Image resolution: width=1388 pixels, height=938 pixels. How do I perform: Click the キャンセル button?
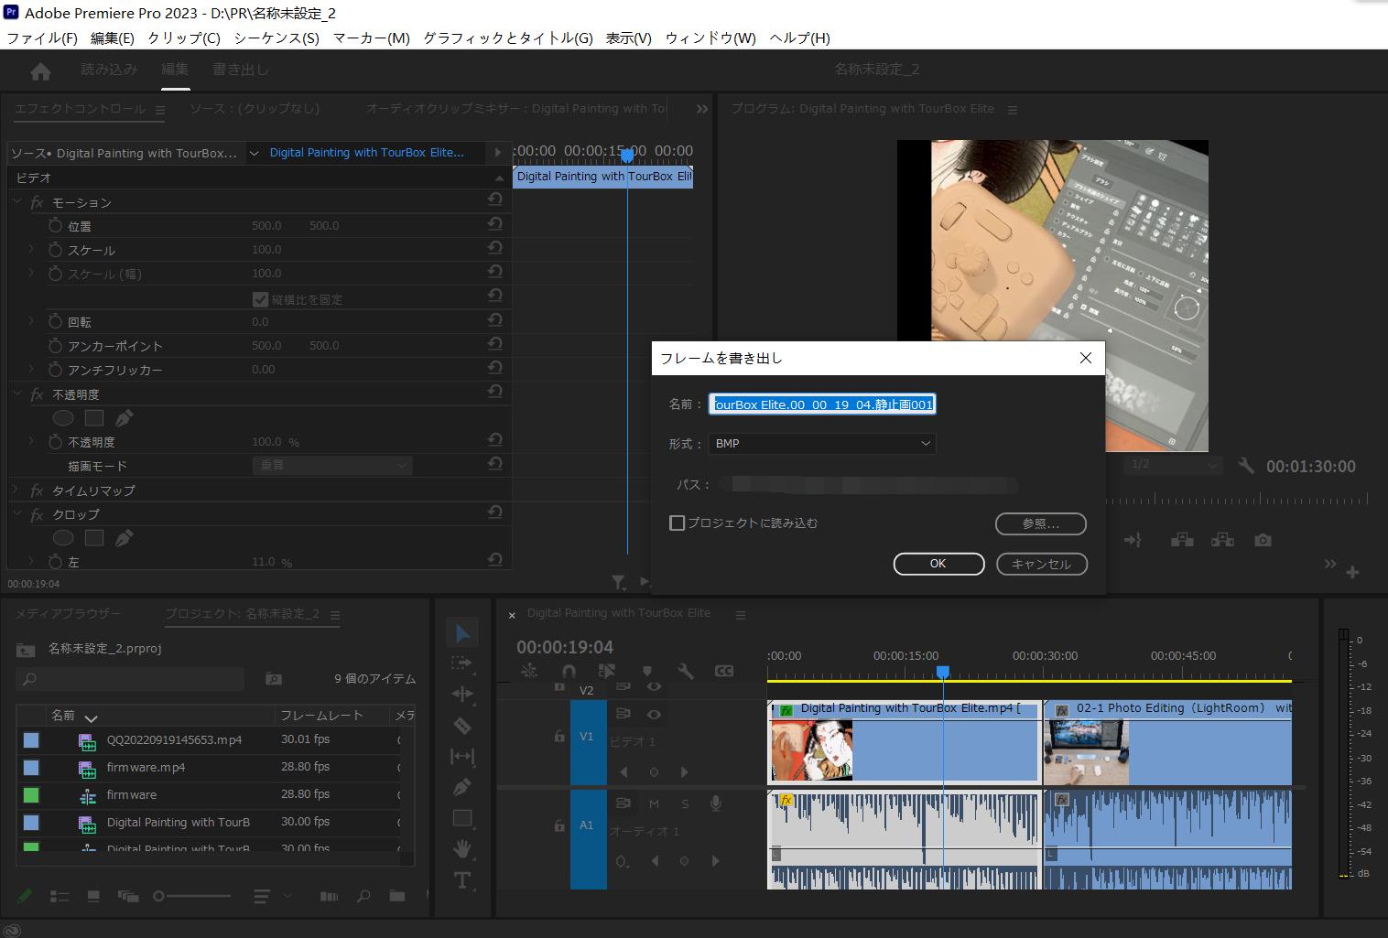click(x=1042, y=564)
